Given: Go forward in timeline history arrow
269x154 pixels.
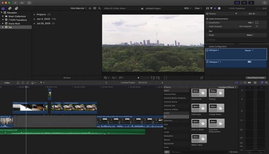Looking at the screenshot, I should 162,83.
